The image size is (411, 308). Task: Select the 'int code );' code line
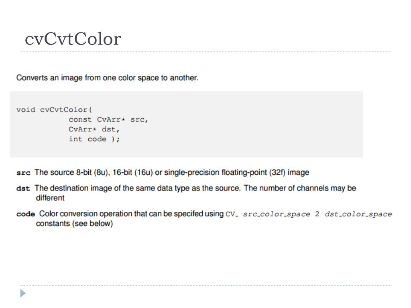coord(94,139)
